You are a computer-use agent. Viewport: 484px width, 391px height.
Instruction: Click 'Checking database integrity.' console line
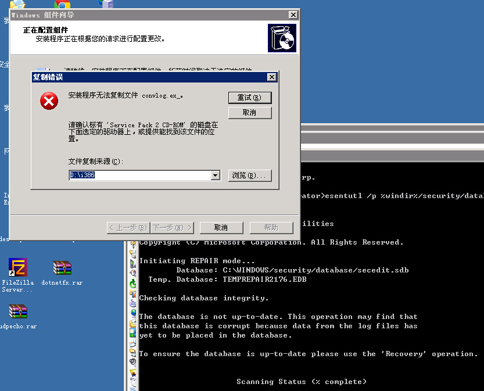pyautogui.click(x=204, y=298)
